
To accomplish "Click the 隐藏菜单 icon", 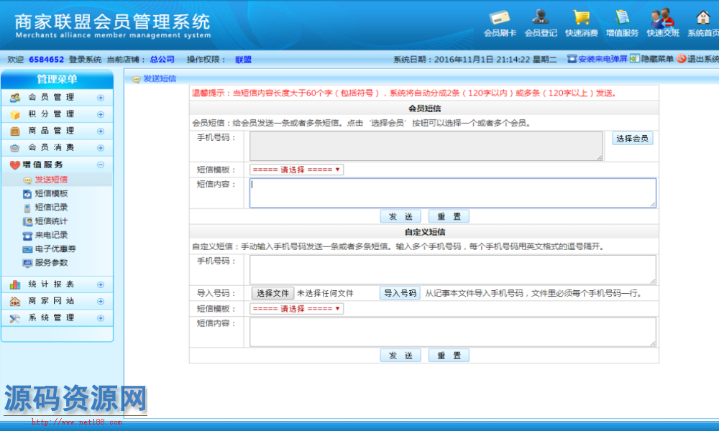I will 634,59.
